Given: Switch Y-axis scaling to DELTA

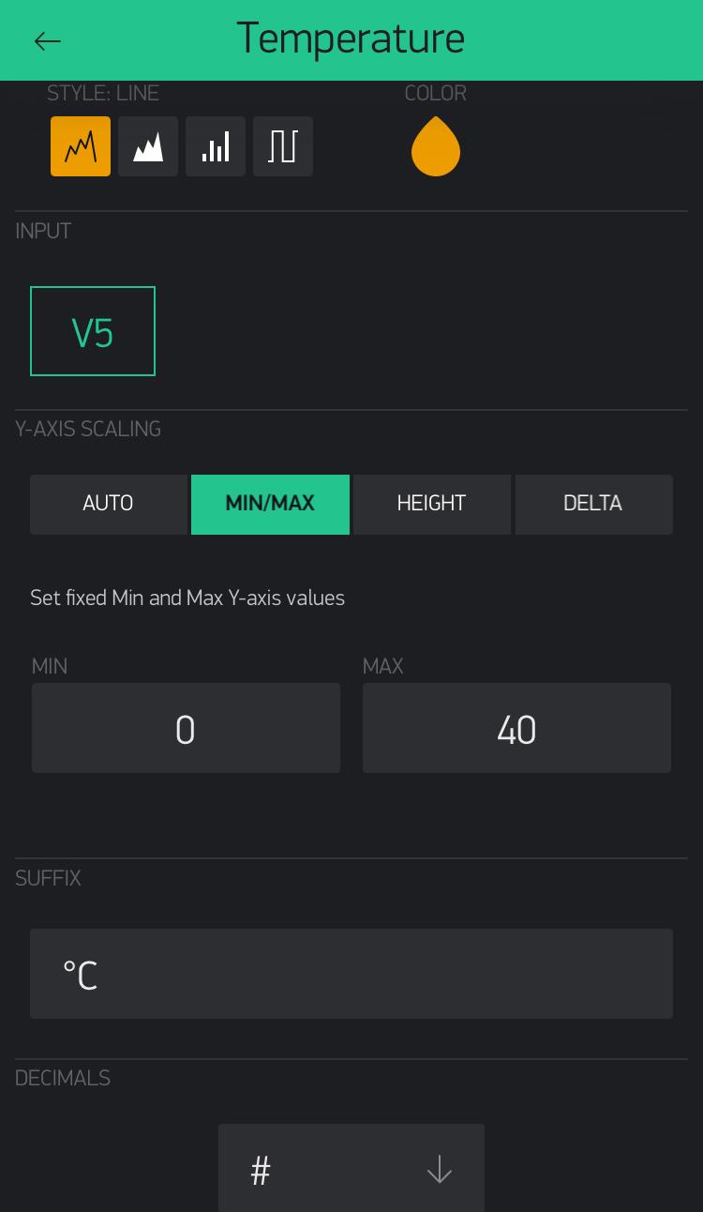Looking at the screenshot, I should pyautogui.click(x=593, y=504).
